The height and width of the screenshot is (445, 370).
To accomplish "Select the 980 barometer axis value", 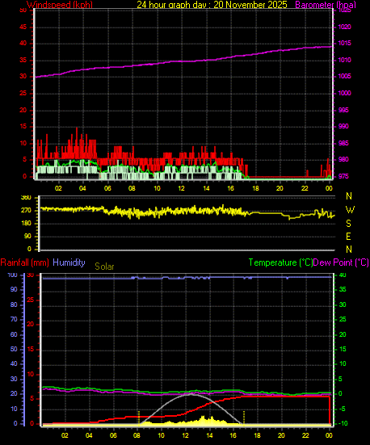I will coord(343,159).
